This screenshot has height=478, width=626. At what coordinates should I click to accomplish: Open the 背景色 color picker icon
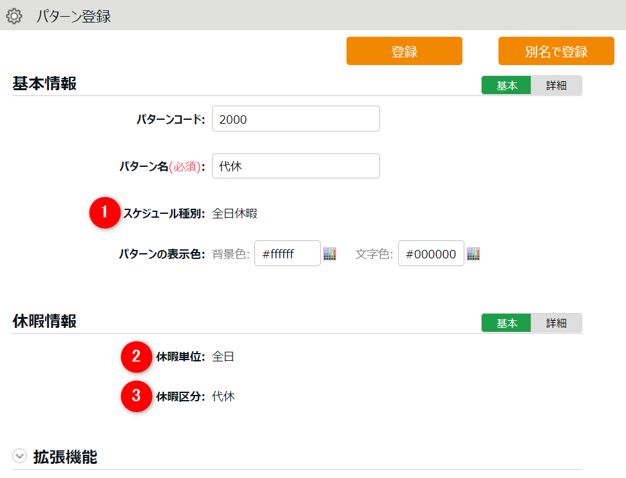click(x=330, y=254)
